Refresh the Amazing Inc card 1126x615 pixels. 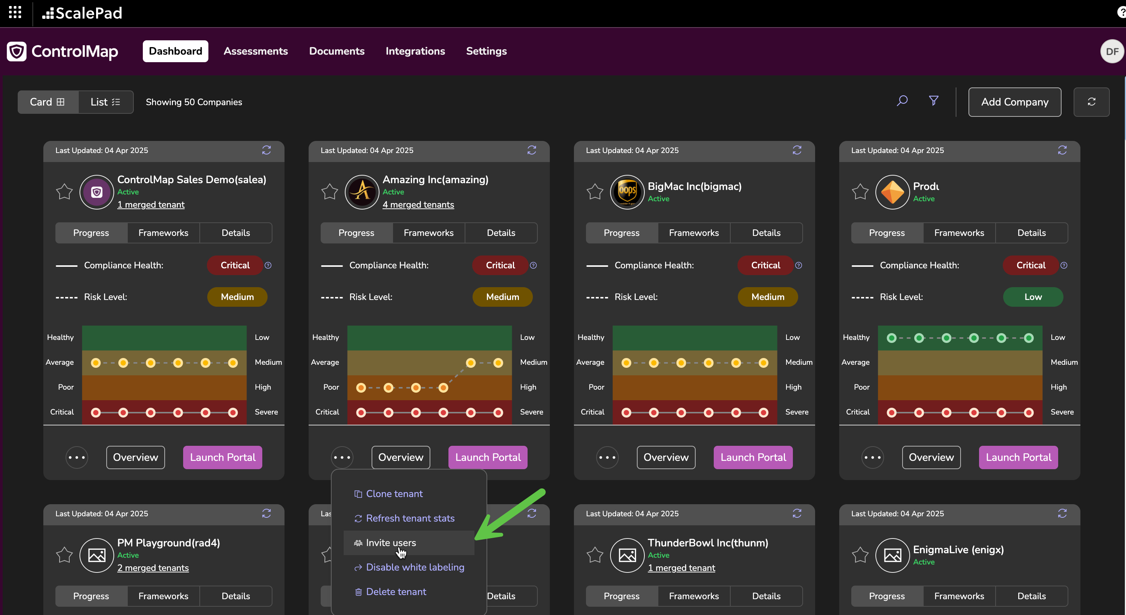(531, 150)
